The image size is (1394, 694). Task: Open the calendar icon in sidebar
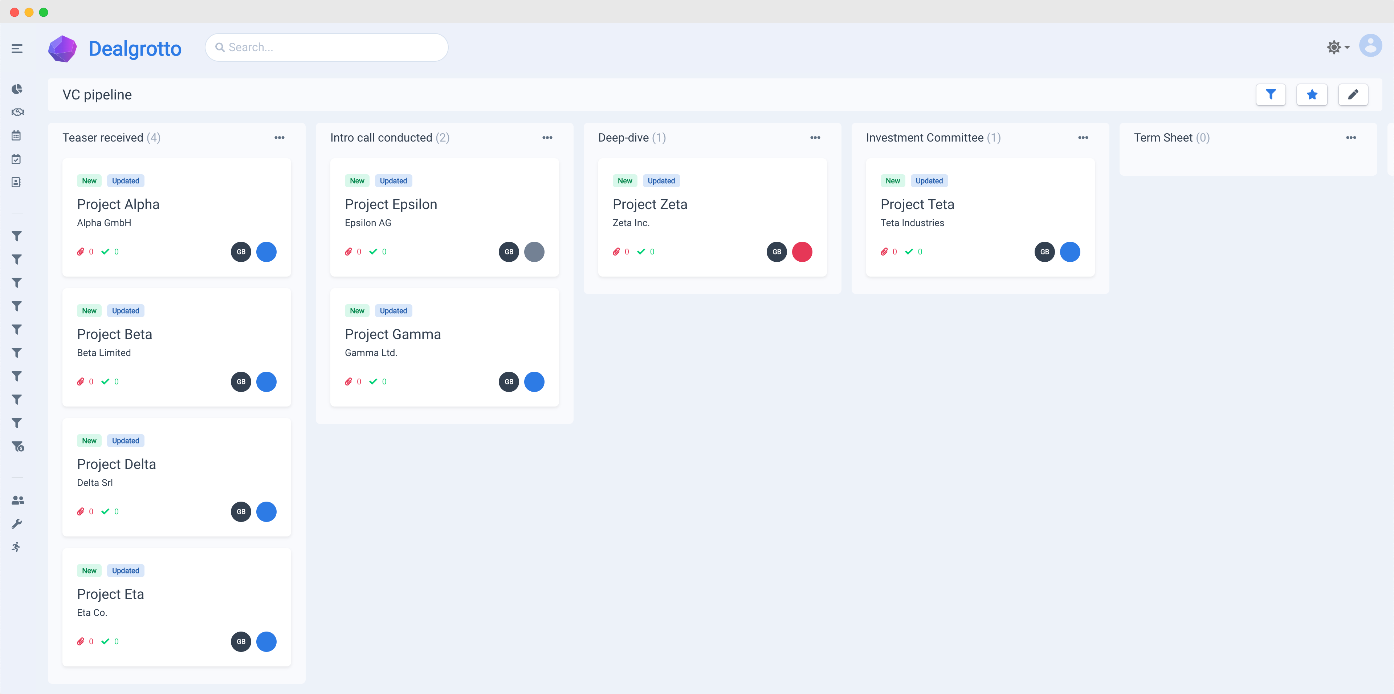16,135
